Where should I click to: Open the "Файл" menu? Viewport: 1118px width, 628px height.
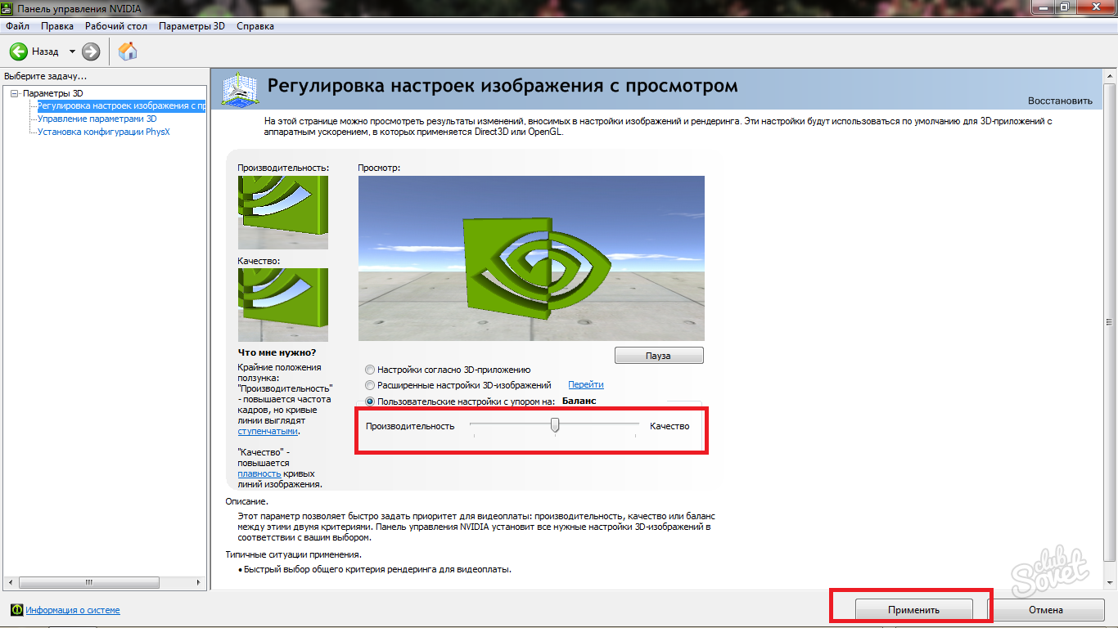point(17,26)
